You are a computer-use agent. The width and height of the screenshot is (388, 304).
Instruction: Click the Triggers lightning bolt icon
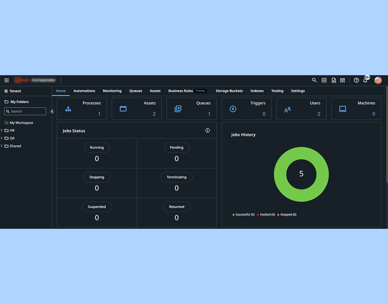point(233,109)
